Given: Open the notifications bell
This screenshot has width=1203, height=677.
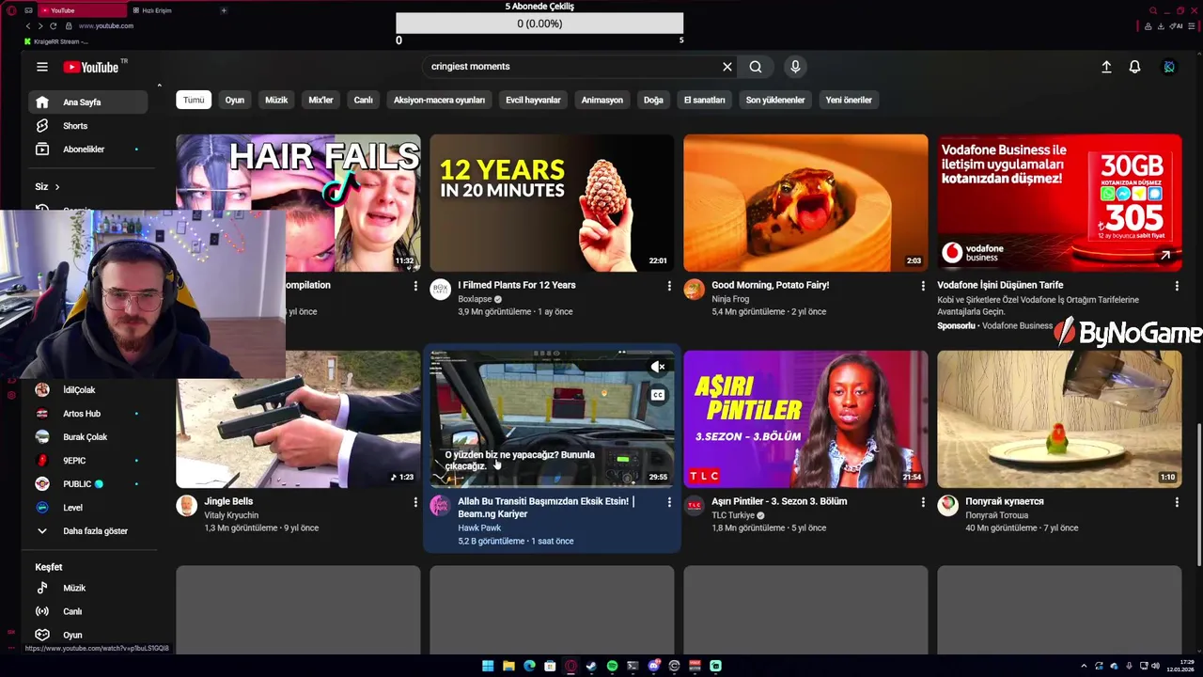Looking at the screenshot, I should 1134,67.
